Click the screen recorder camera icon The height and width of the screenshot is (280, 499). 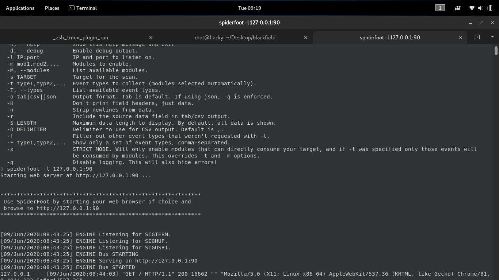457,8
